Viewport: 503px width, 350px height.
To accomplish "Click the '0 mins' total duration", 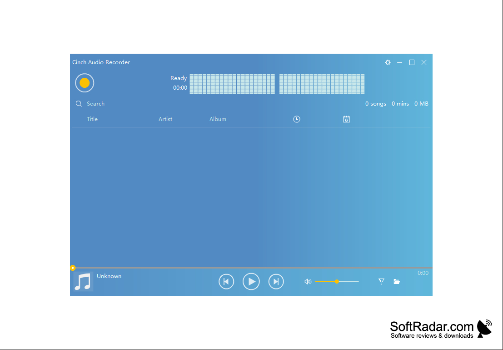I will pyautogui.click(x=400, y=103).
